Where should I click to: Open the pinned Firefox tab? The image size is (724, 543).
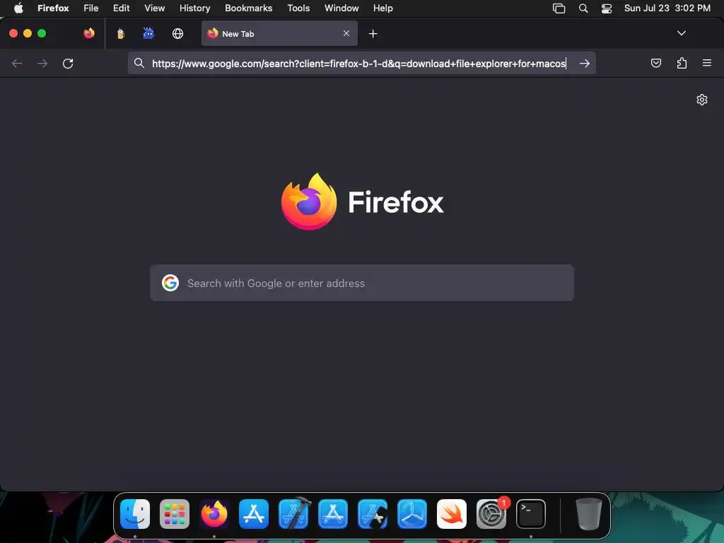point(89,33)
